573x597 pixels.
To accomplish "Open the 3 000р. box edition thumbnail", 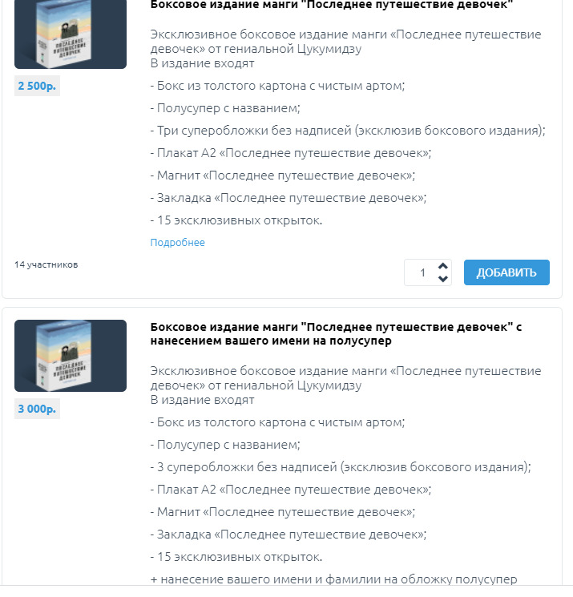I will 71,356.
